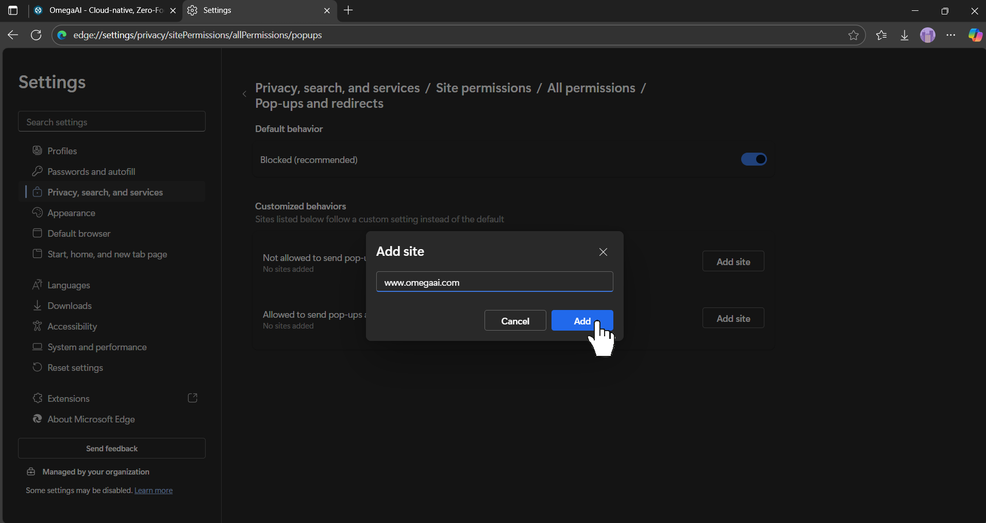The image size is (986, 523).
Task: Open Settings and more menu
Action: pos(951,35)
